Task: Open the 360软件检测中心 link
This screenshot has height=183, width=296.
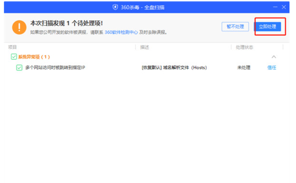Action: [x=121, y=32]
